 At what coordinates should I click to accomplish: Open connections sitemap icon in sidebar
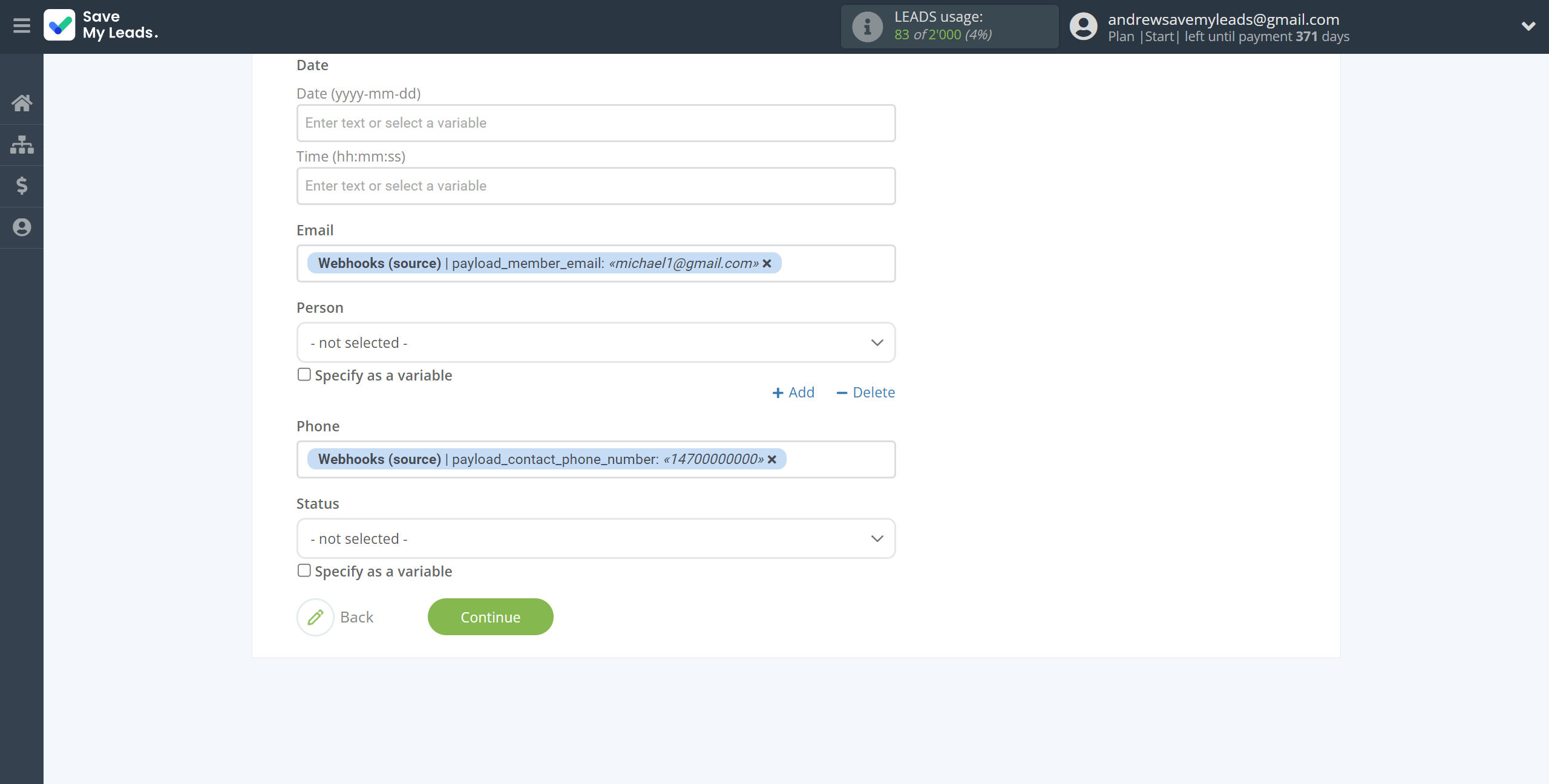coord(22,145)
